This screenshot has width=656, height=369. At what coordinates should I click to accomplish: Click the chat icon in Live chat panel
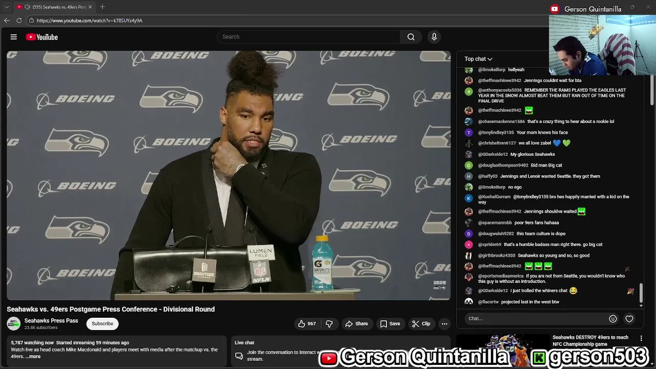tap(239, 356)
